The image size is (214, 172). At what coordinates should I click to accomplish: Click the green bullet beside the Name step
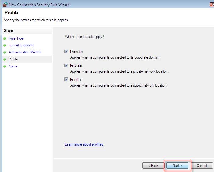5,67
